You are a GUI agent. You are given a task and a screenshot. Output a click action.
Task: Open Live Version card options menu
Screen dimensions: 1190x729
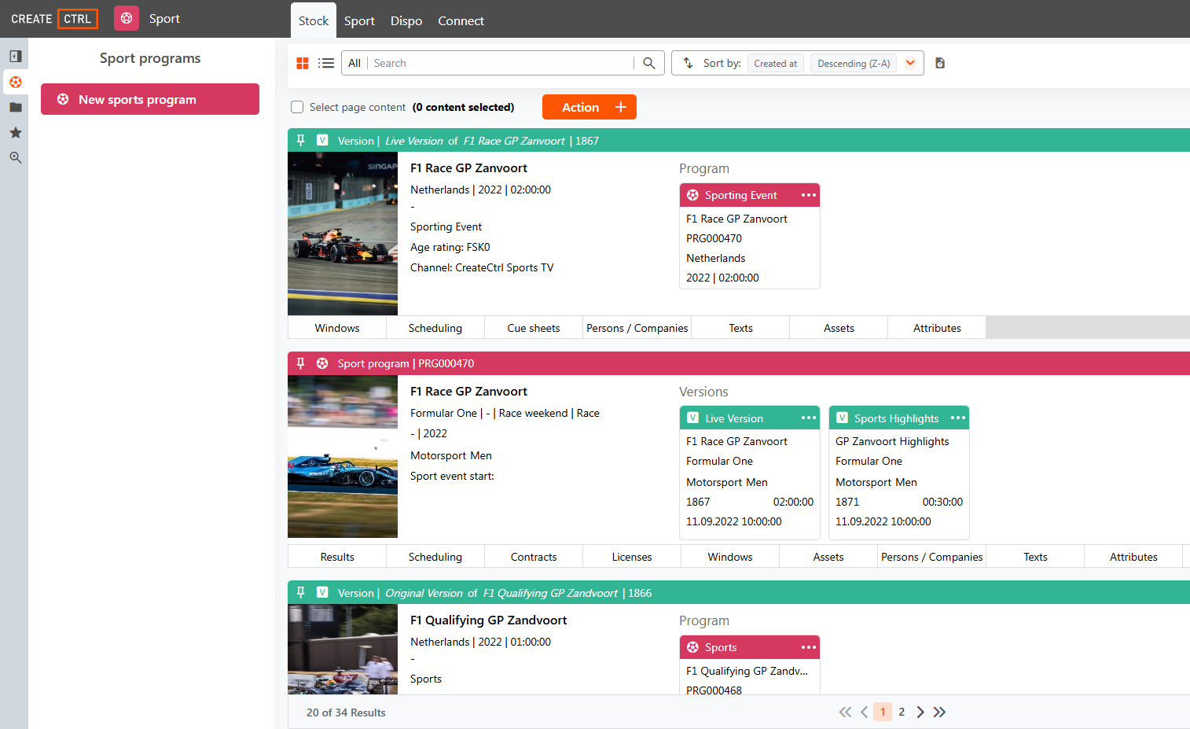tap(808, 418)
